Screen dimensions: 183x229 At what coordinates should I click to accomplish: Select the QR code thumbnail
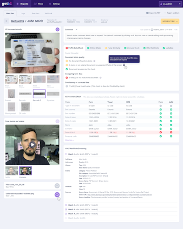[x=25, y=107]
